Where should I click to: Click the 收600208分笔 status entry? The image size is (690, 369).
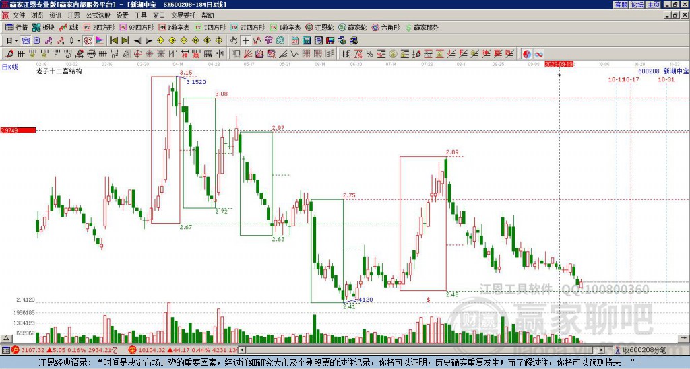641,350
